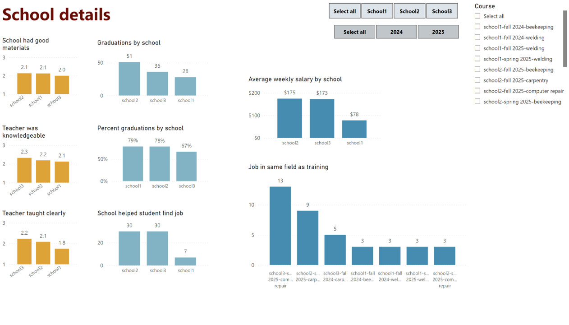Click the School2 filter button
The width and height of the screenshot is (569, 325).
409,11
